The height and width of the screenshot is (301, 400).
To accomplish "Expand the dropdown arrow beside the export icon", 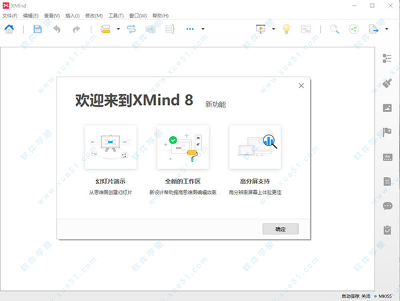I will tap(386, 29).
